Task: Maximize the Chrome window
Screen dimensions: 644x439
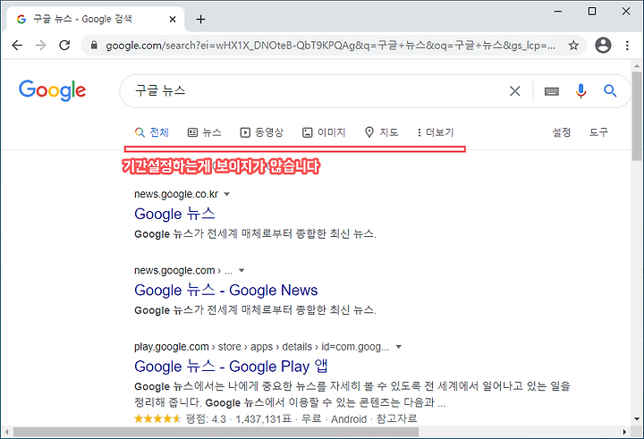Action: [x=592, y=12]
